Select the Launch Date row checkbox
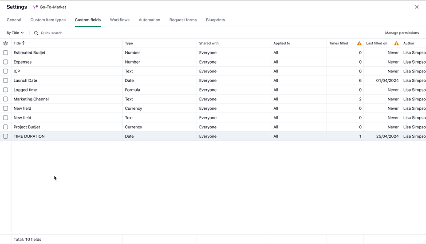Image resolution: width=426 pixels, height=244 pixels. point(5,80)
